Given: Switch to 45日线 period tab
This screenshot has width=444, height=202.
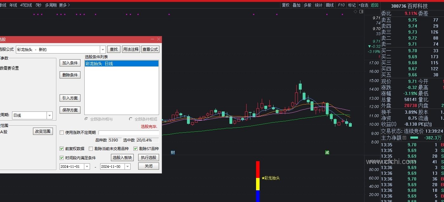Looking at the screenshot, I should coord(26,5).
